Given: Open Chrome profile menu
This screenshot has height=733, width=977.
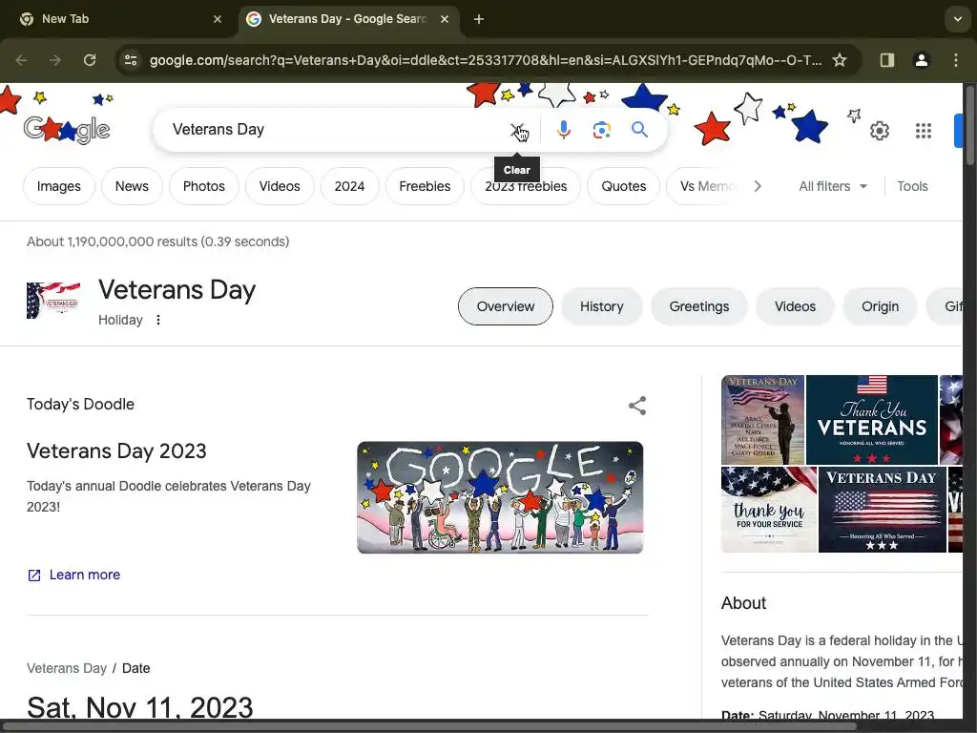Looking at the screenshot, I should pyautogui.click(x=921, y=60).
